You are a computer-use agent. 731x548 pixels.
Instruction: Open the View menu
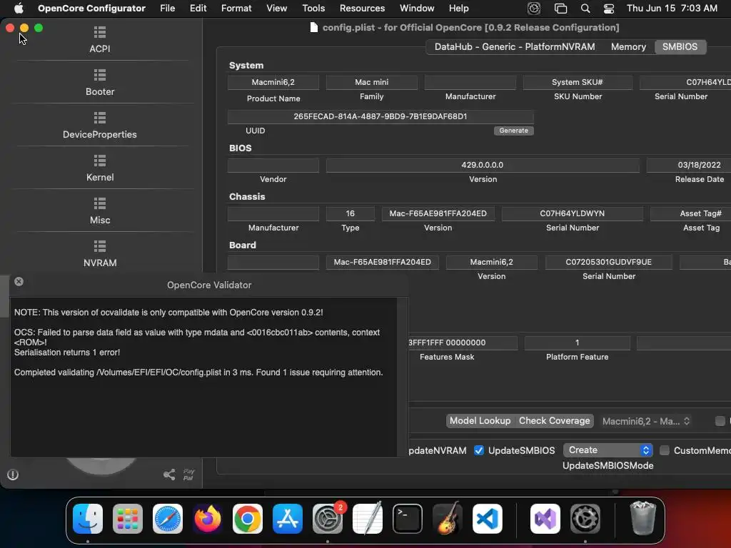[x=276, y=9]
